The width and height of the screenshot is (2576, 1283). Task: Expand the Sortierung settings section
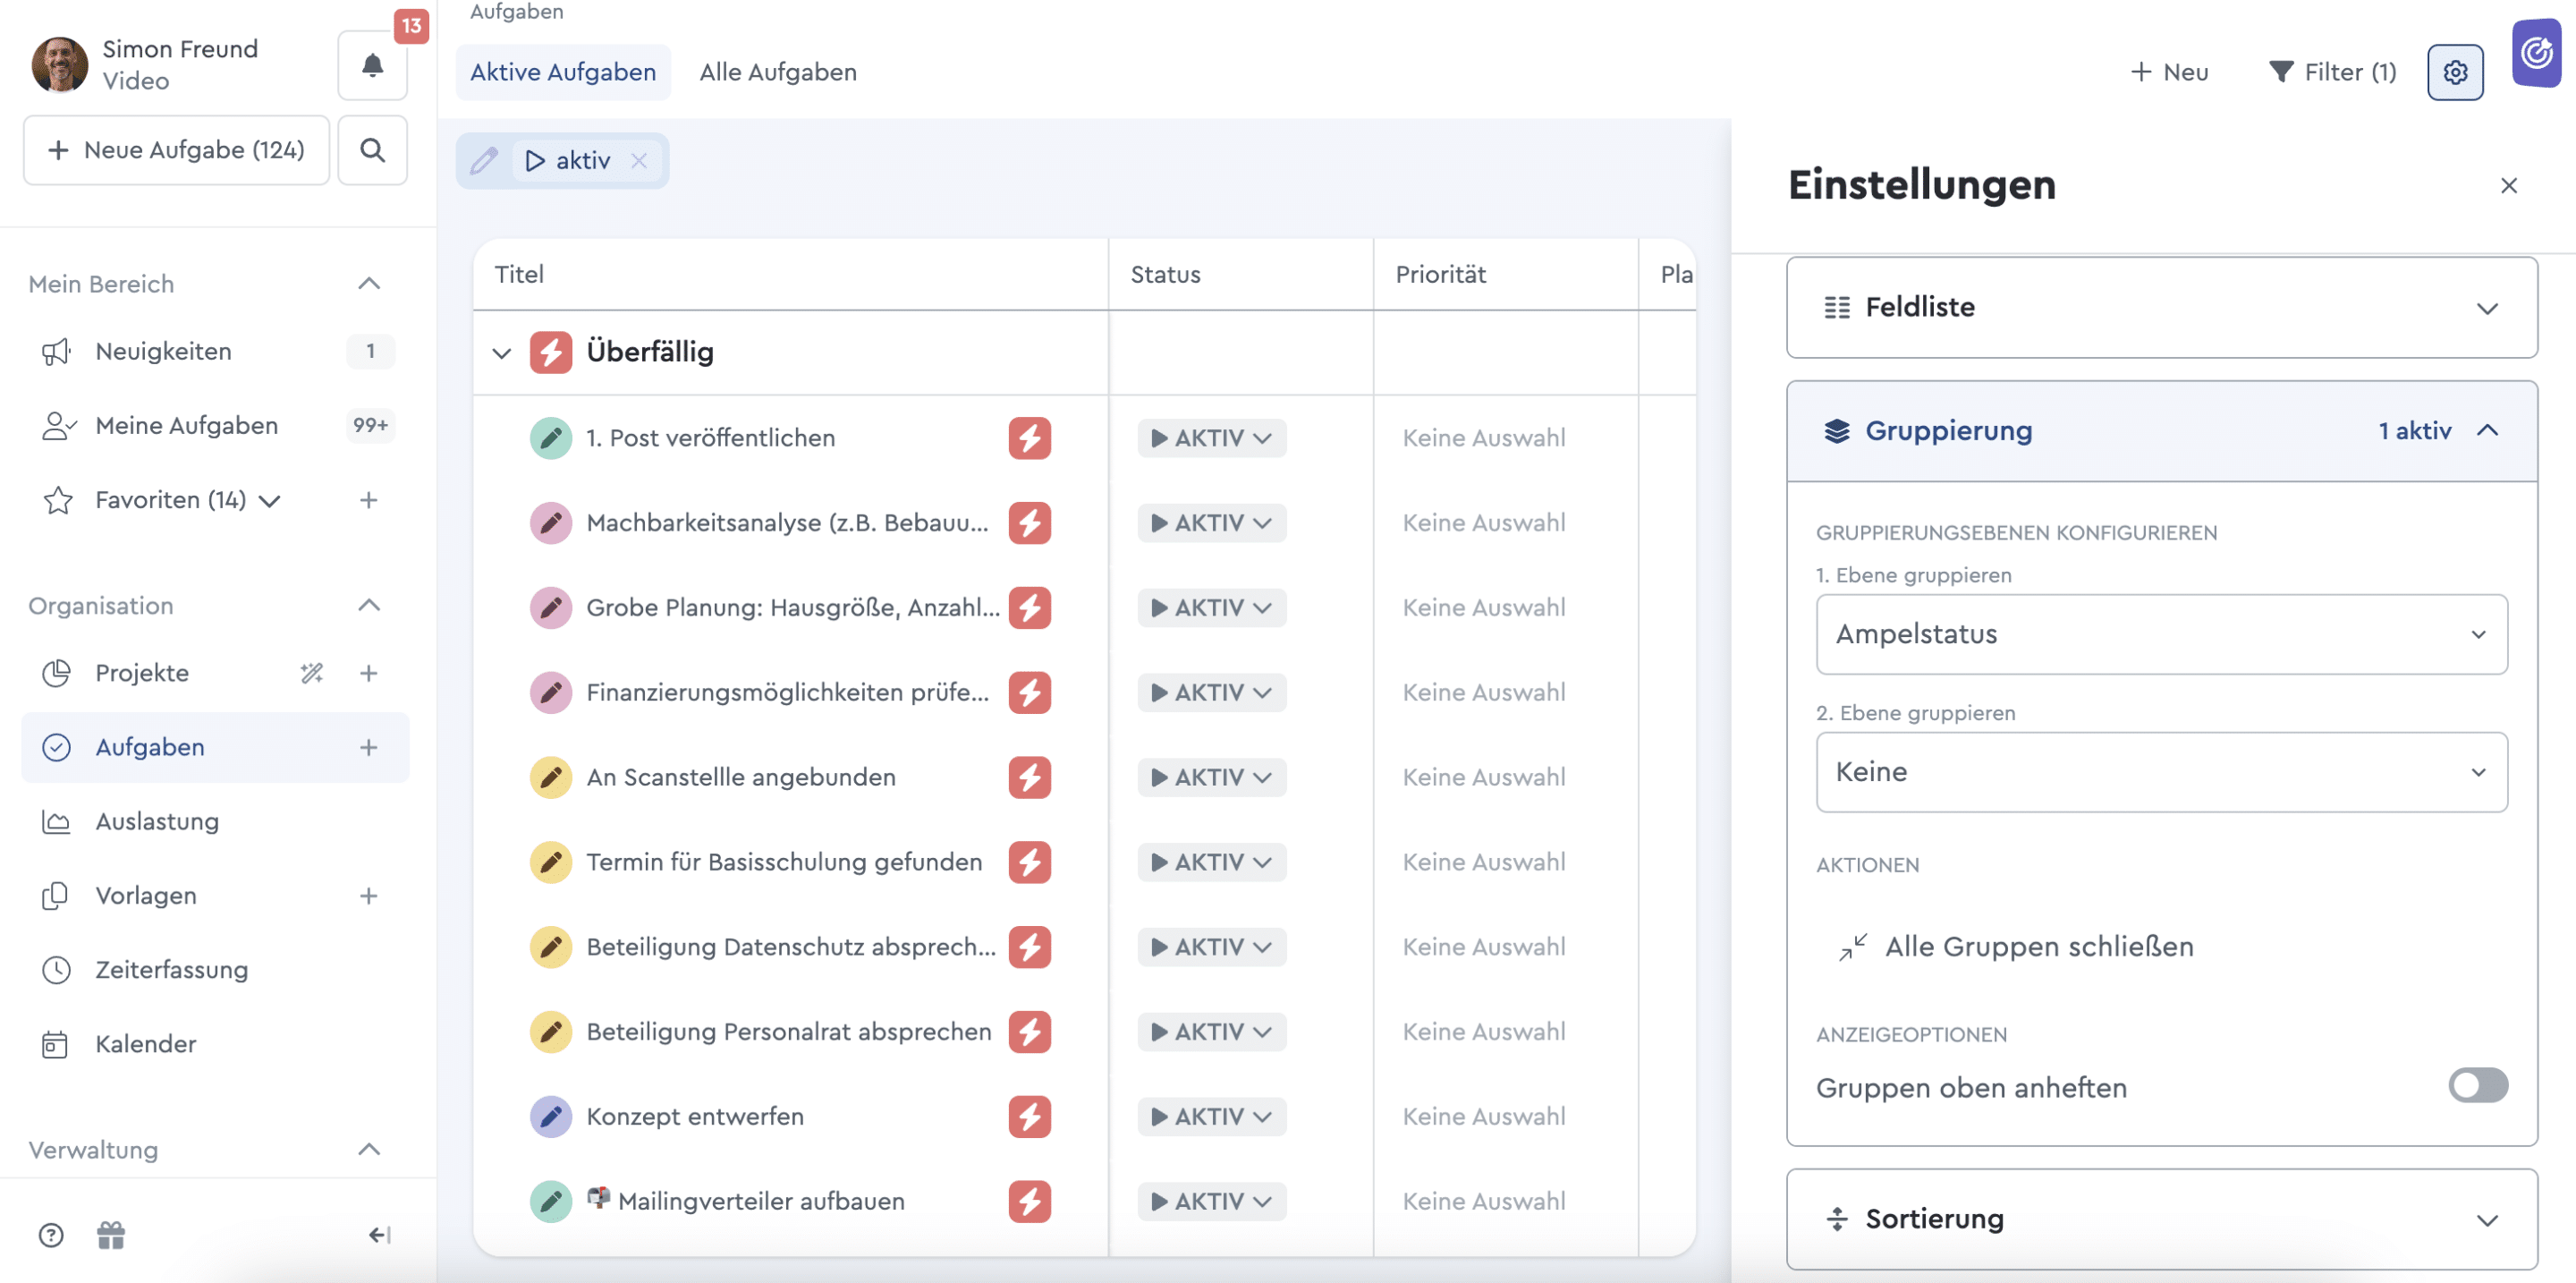pos(2161,1219)
